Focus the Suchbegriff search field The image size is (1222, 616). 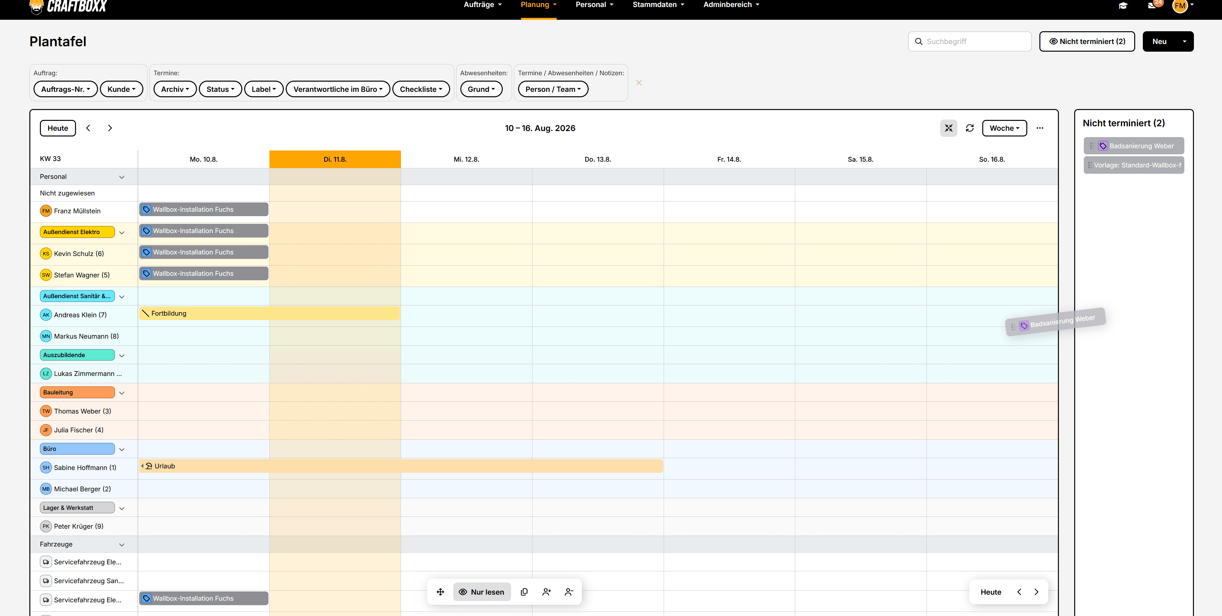969,41
